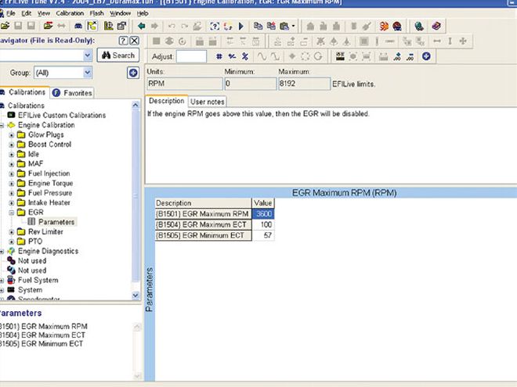Open the File menu
Image resolution: width=517 pixels, height=387 pixels.
click(x=10, y=13)
